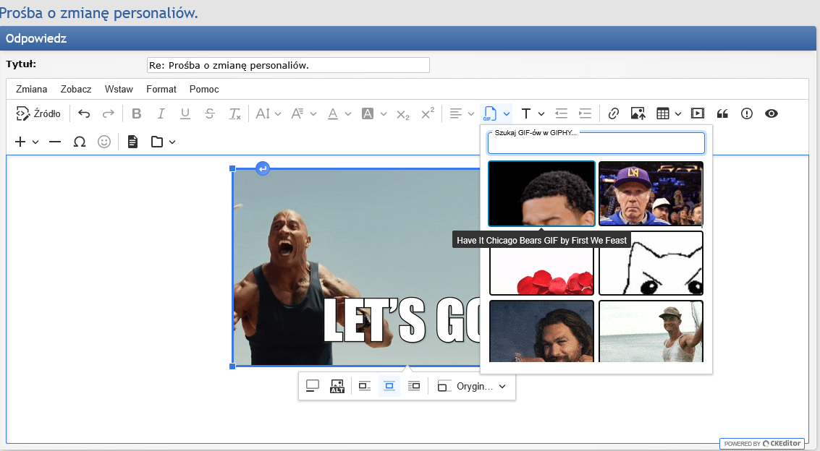The height and width of the screenshot is (451, 820).
Task: Undo the last change
Action: (x=84, y=113)
